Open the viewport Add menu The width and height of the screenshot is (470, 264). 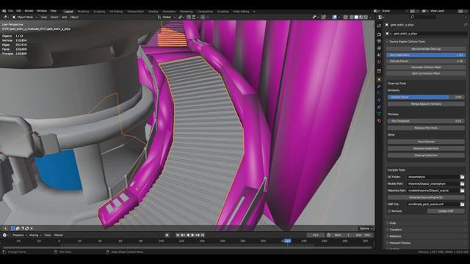tap(64, 18)
